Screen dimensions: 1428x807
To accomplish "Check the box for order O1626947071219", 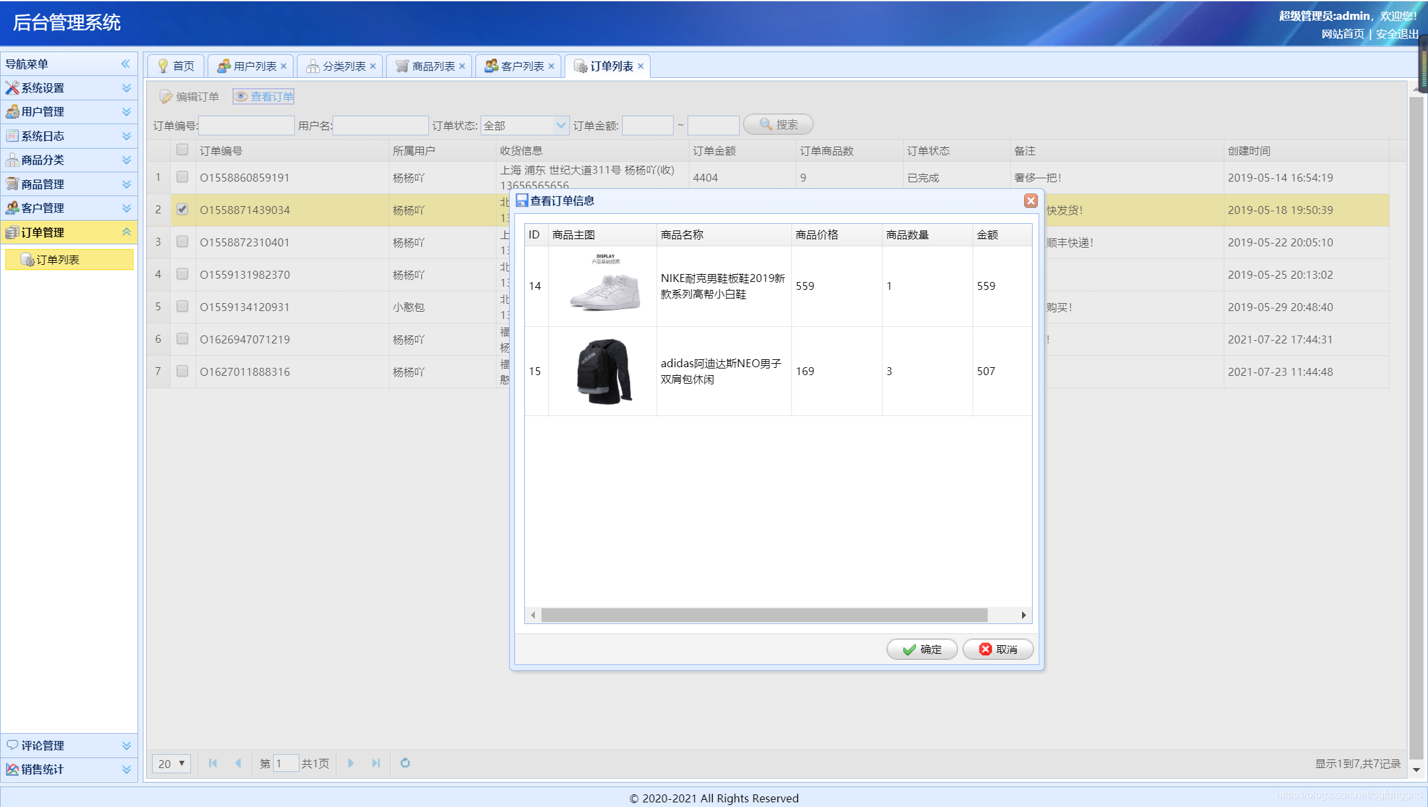I will click(182, 339).
